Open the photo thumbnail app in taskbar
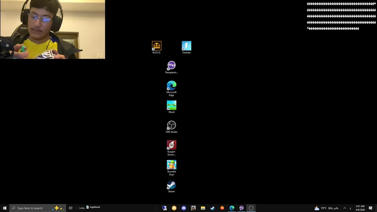This screenshot has height=212, width=377. tap(193, 208)
